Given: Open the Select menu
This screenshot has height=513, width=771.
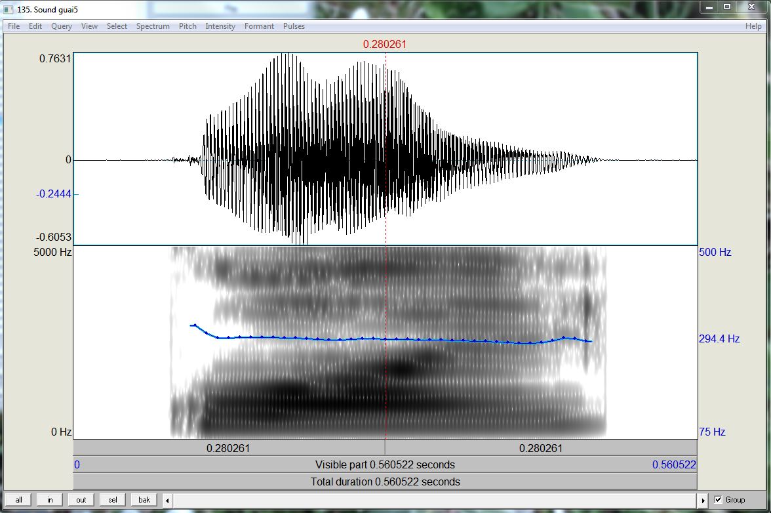Looking at the screenshot, I should pos(117,26).
